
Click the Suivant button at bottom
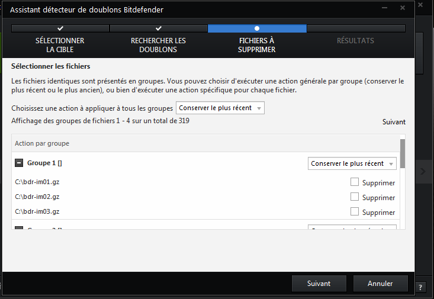[x=319, y=284]
